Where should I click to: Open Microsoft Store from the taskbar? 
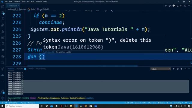pos(91,106)
